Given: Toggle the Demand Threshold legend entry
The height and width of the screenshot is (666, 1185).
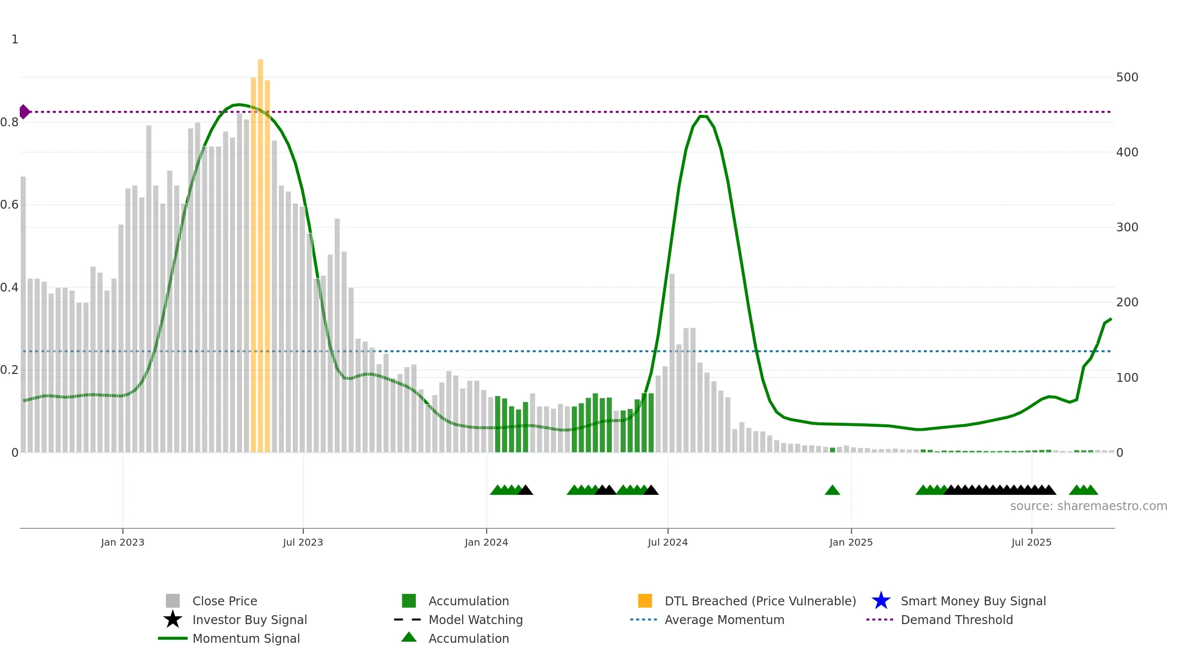Looking at the screenshot, I should [x=957, y=620].
